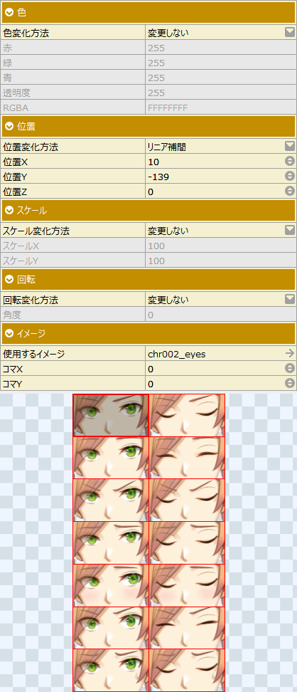This screenshot has height=692, width=297.
Task: Click the コマX stepper icon
Action: pos(289,368)
